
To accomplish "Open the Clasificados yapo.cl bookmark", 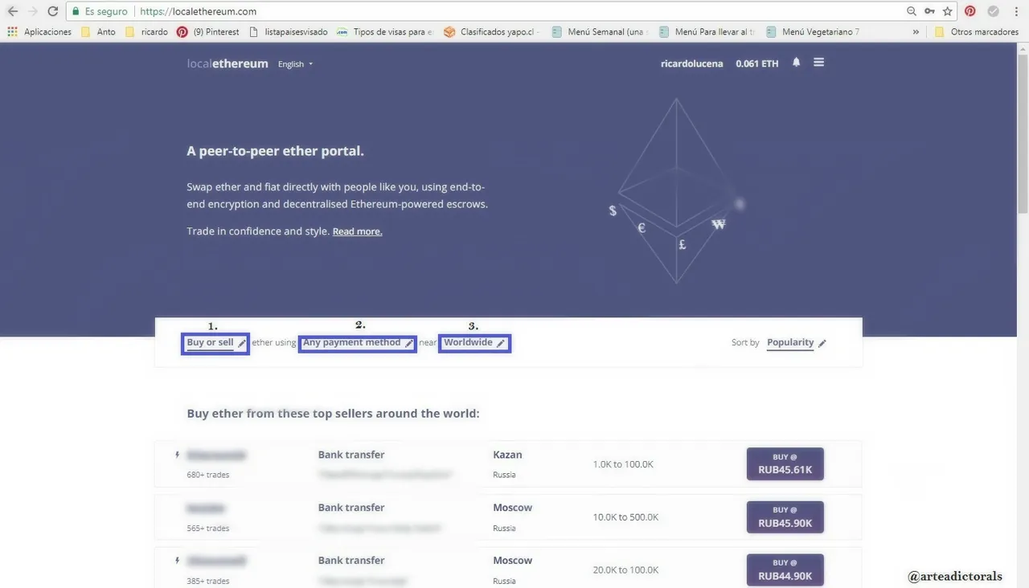I will tap(490, 32).
